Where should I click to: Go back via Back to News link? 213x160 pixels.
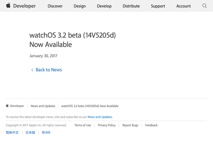(49, 70)
